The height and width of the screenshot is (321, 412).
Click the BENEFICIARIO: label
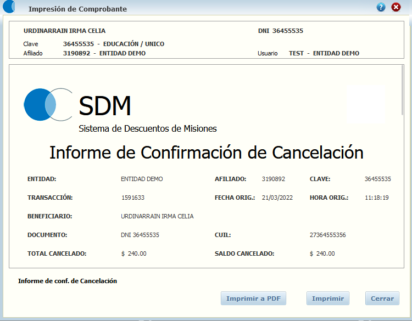click(49, 216)
